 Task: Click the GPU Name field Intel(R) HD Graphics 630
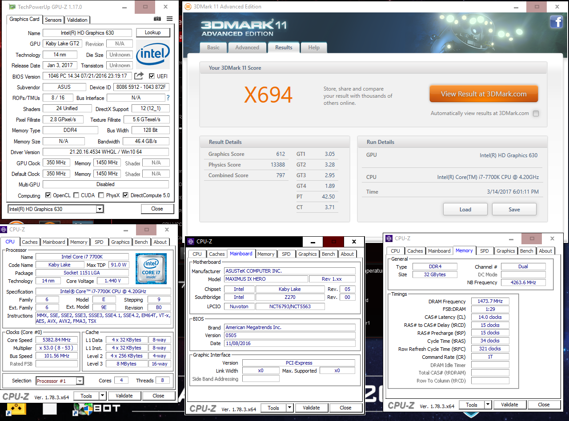click(87, 33)
